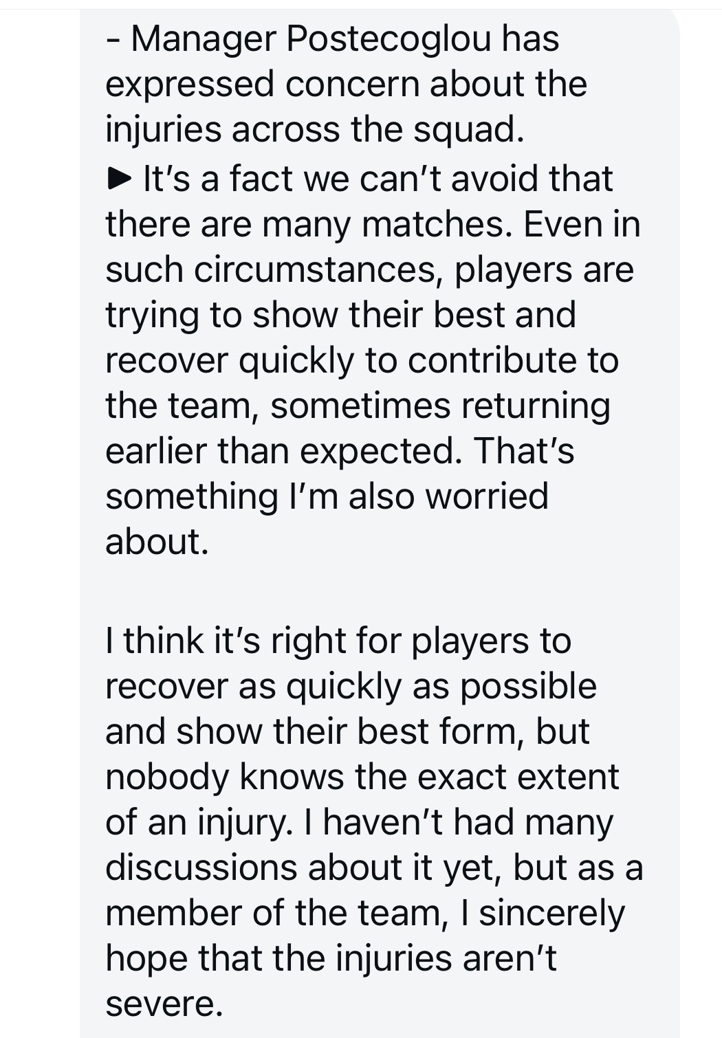The width and height of the screenshot is (722, 1038).
Task: Tap the phrase "recover quickly to contribute to"
Action: click(362, 362)
